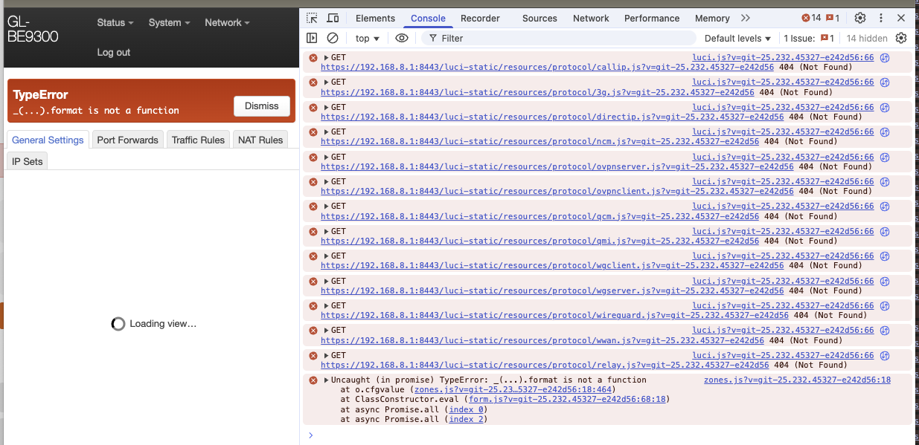Show the console sidebar panel

tap(312, 38)
